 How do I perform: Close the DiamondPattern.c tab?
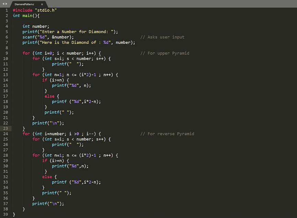click(x=42, y=4)
